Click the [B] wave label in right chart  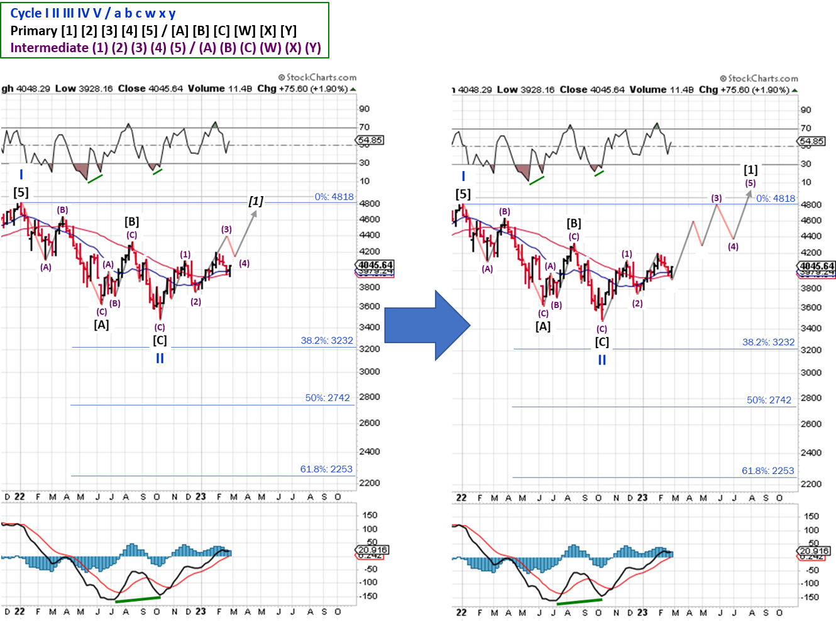[573, 224]
